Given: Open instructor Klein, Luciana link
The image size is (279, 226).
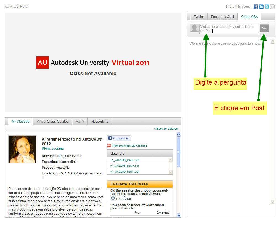Looking at the screenshot, I should pos(53,148).
